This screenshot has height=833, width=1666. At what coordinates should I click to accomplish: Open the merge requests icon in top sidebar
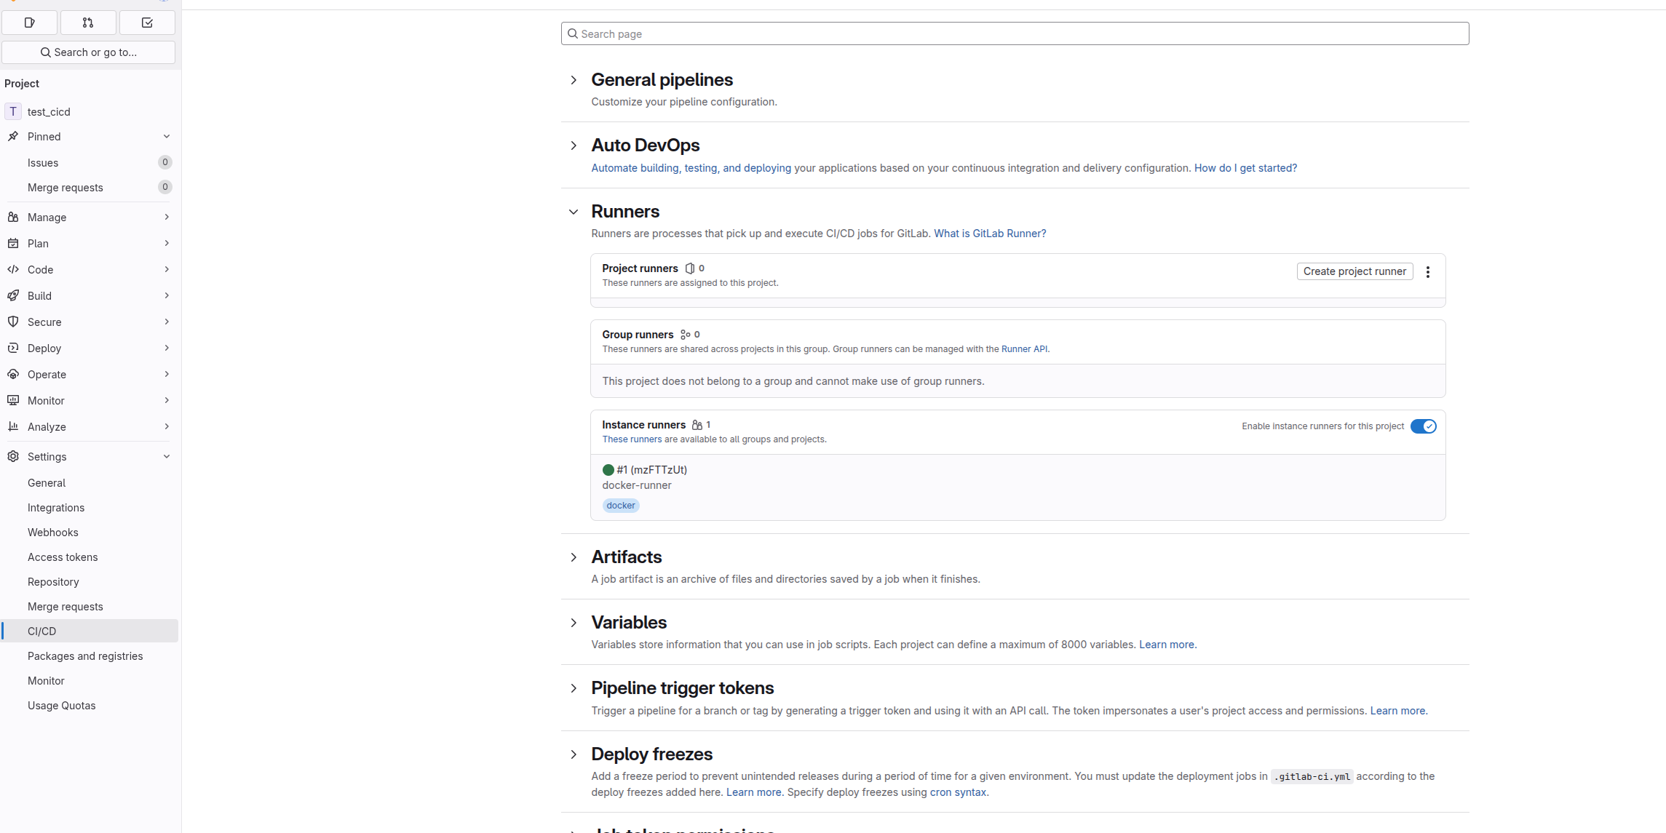coord(88,23)
